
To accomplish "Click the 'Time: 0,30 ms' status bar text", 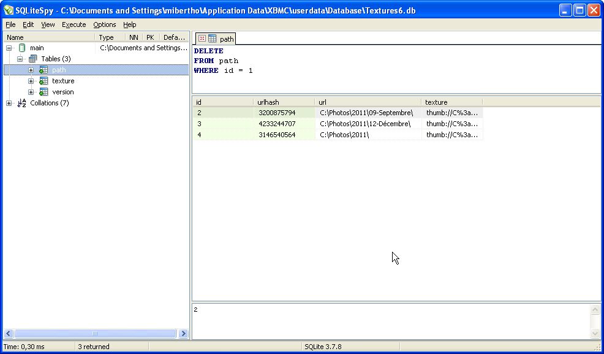I will coord(24,347).
